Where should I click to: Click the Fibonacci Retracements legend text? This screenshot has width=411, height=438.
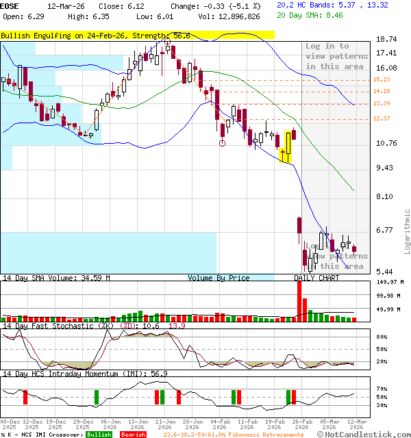234,435
